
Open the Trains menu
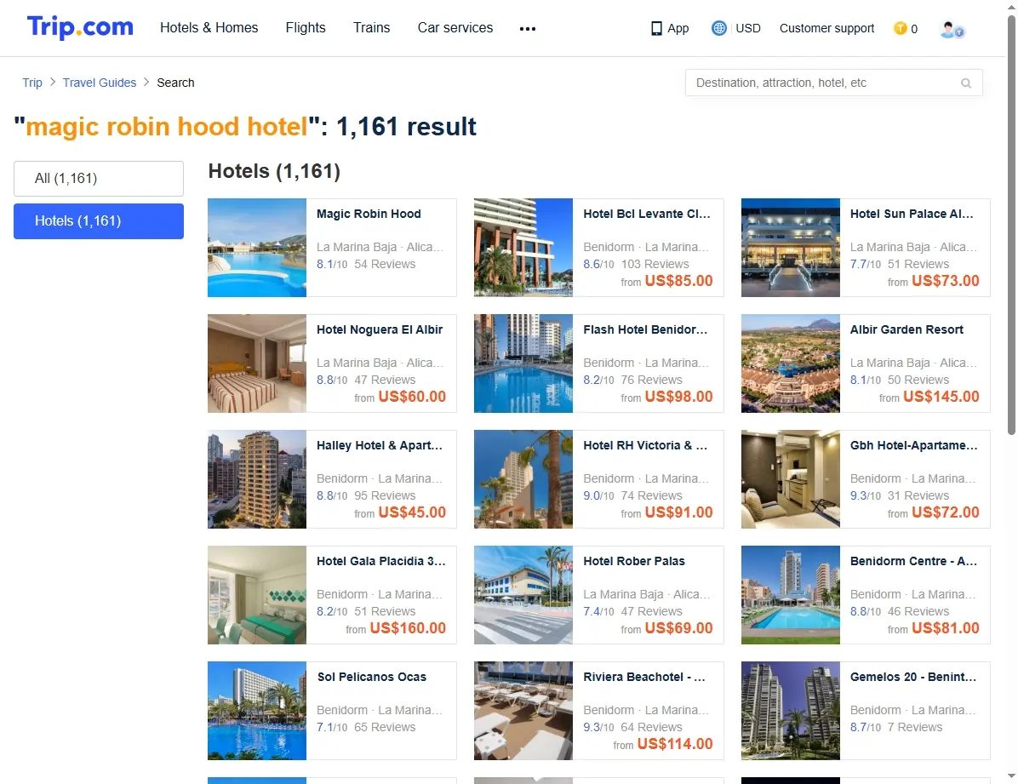tap(371, 27)
